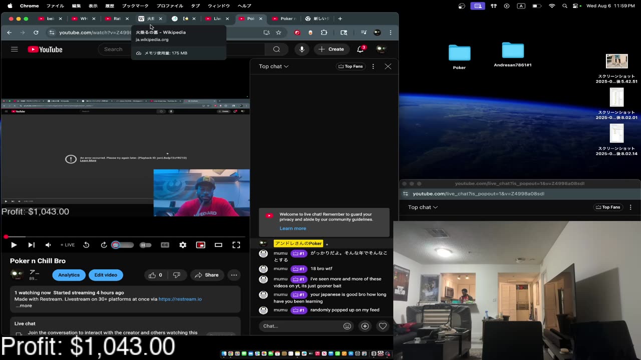The width and height of the screenshot is (641, 360).
Task: Expand the description with ...more
Action: tap(24, 305)
